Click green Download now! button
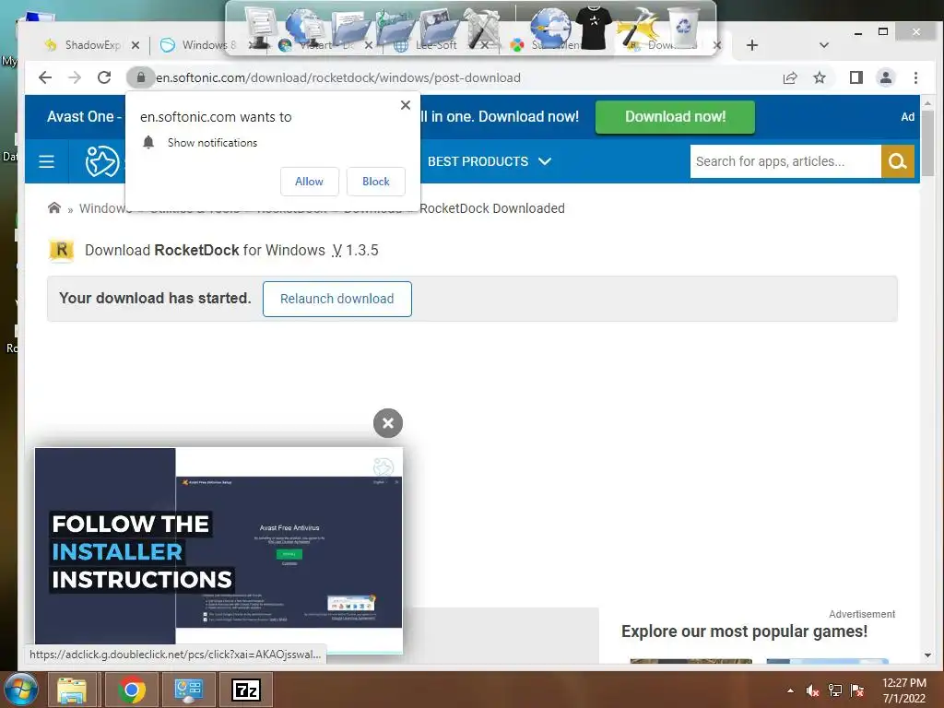944x708 pixels. (x=675, y=117)
